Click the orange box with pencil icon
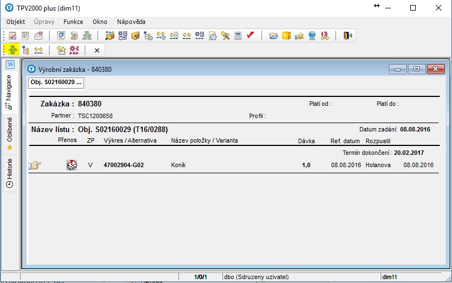 (x=135, y=36)
